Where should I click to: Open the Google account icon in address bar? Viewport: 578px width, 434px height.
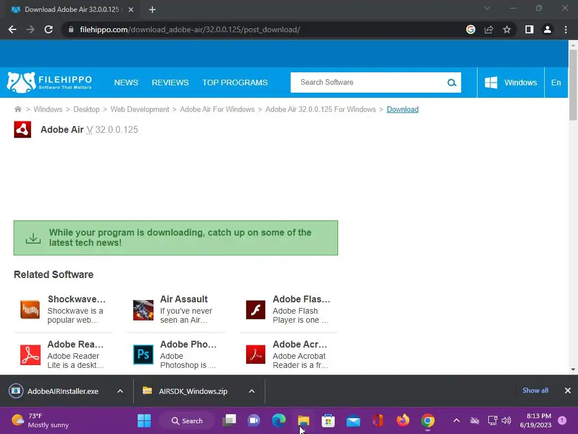click(x=471, y=29)
